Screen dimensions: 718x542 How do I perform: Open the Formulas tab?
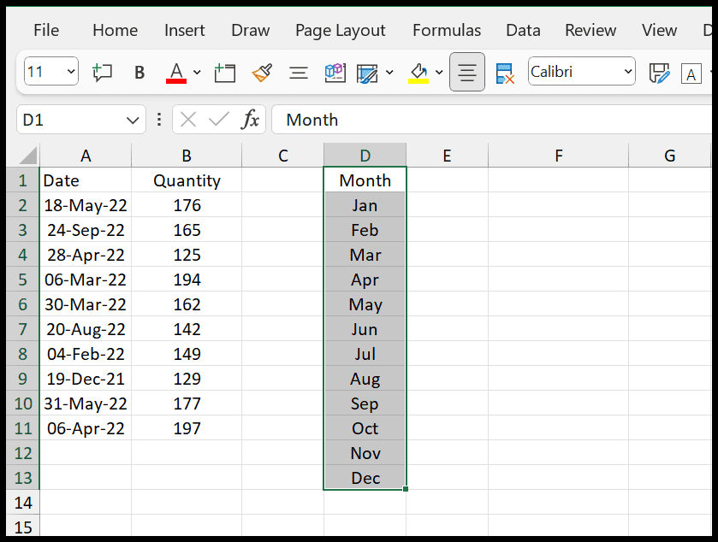(x=447, y=30)
